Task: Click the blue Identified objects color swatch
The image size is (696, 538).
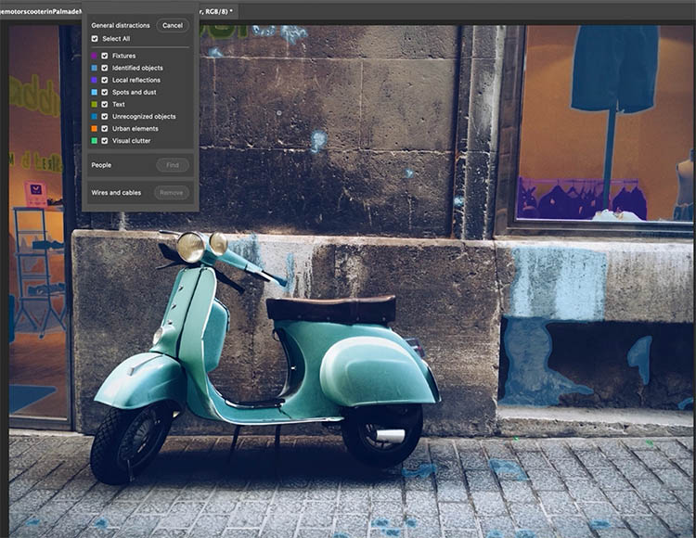Action: coord(95,68)
